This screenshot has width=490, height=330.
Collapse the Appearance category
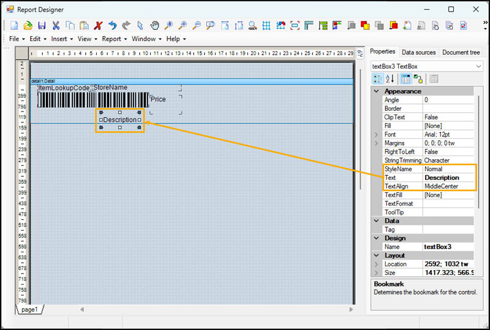click(x=377, y=91)
